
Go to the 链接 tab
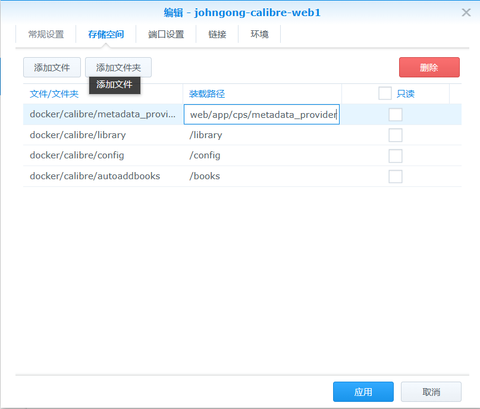point(217,35)
